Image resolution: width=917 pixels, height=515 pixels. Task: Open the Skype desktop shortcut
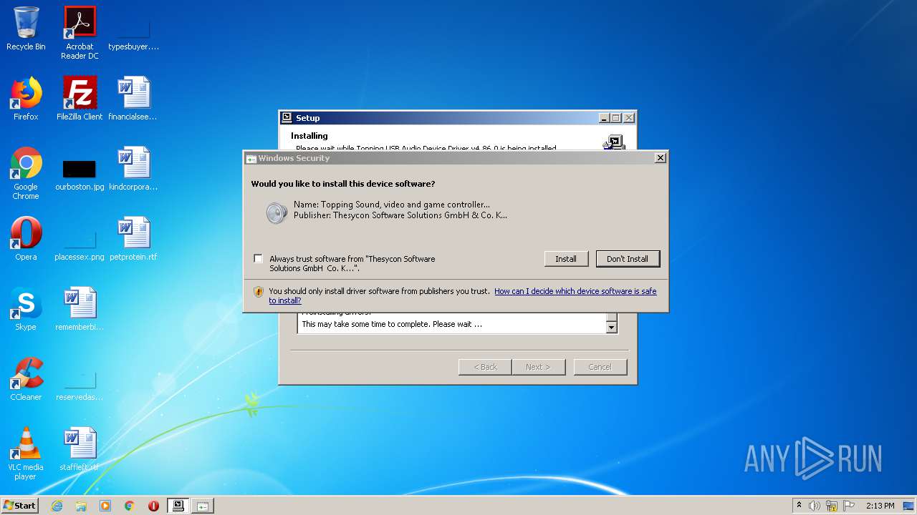pos(26,309)
